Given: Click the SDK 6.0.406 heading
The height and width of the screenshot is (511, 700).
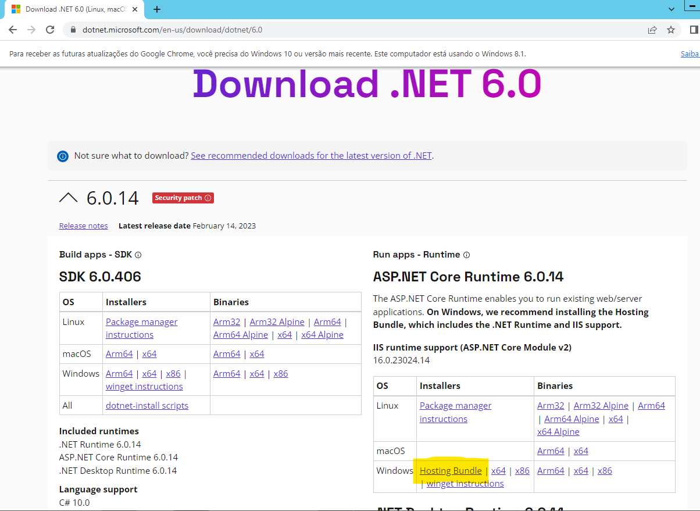Looking at the screenshot, I should click(x=100, y=277).
